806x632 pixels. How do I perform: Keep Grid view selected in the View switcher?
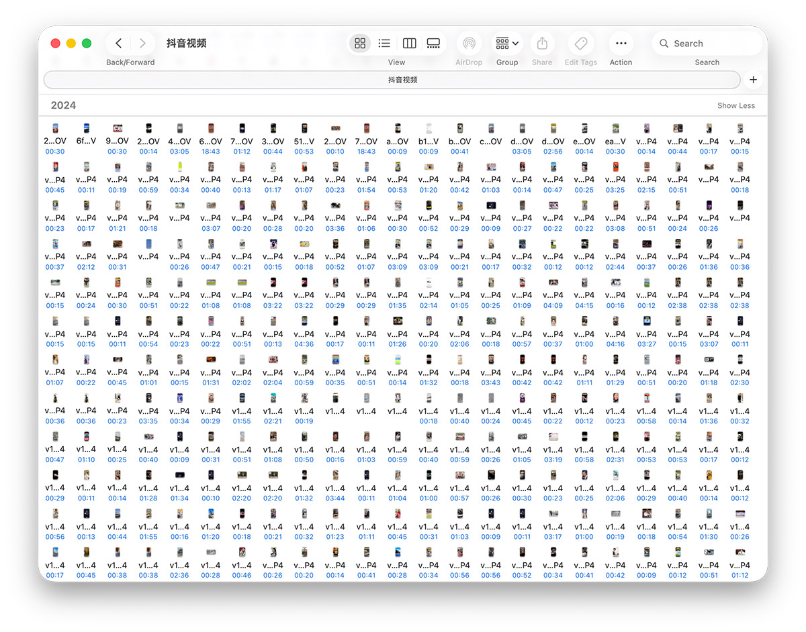[360, 42]
